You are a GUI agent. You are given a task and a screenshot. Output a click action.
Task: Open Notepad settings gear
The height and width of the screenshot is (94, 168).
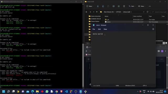[153, 29]
